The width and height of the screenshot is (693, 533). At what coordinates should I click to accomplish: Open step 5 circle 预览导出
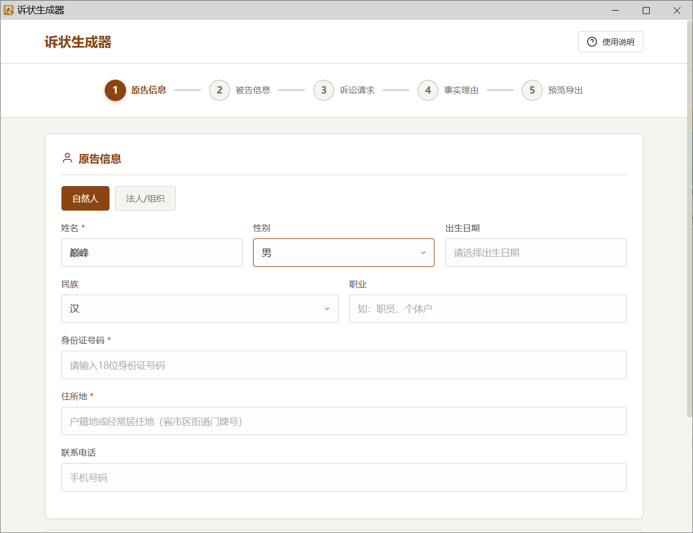click(x=532, y=90)
